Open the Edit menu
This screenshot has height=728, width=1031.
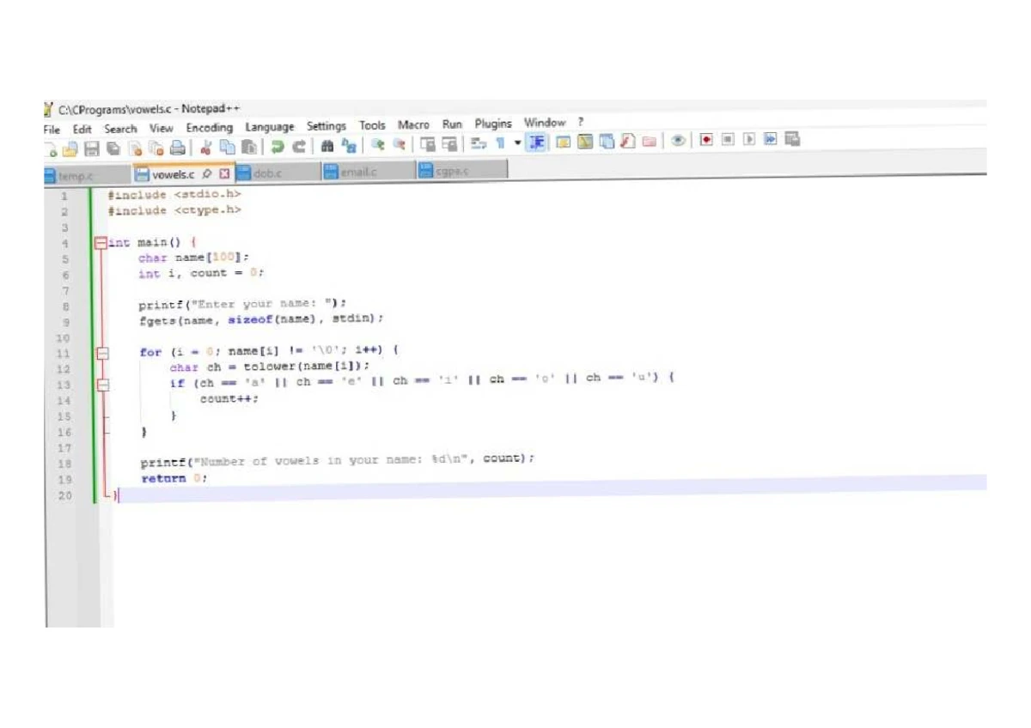click(82, 129)
